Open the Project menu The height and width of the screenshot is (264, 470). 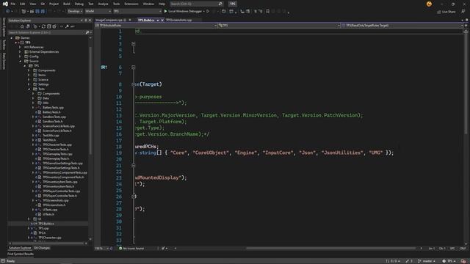(54, 4)
